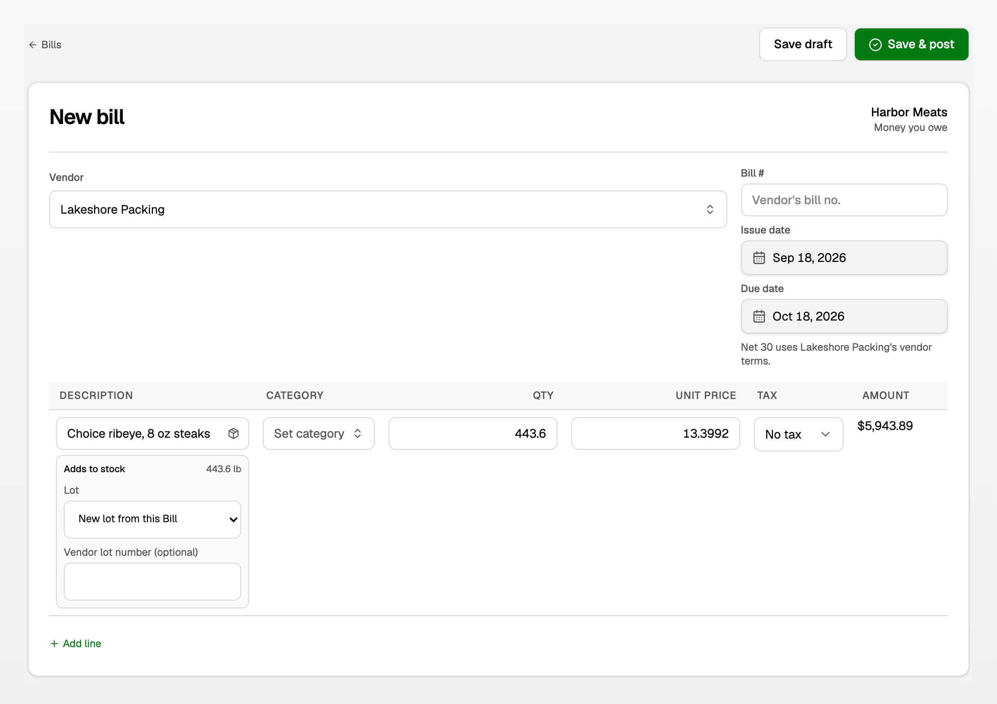Focus the Vendor lot number field
The image size is (997, 704).
pyautogui.click(x=153, y=582)
